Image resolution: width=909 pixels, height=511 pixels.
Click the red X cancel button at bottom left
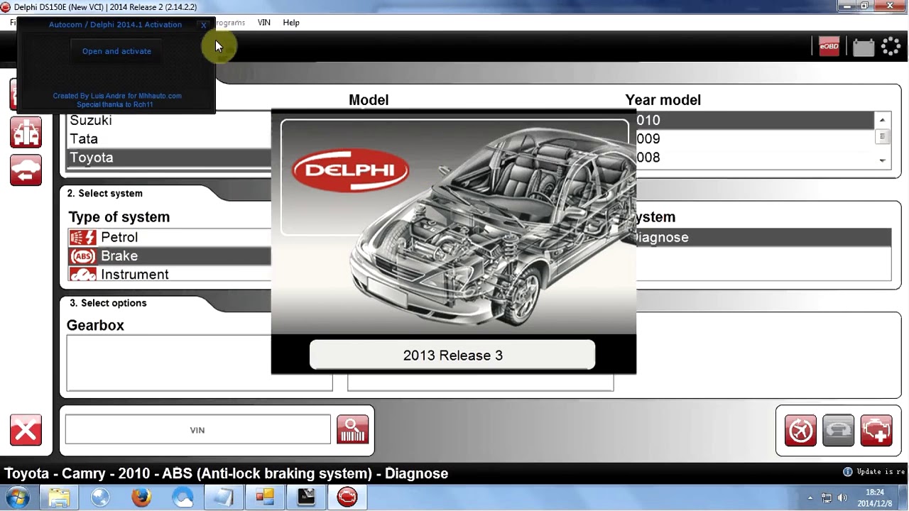pyautogui.click(x=26, y=430)
